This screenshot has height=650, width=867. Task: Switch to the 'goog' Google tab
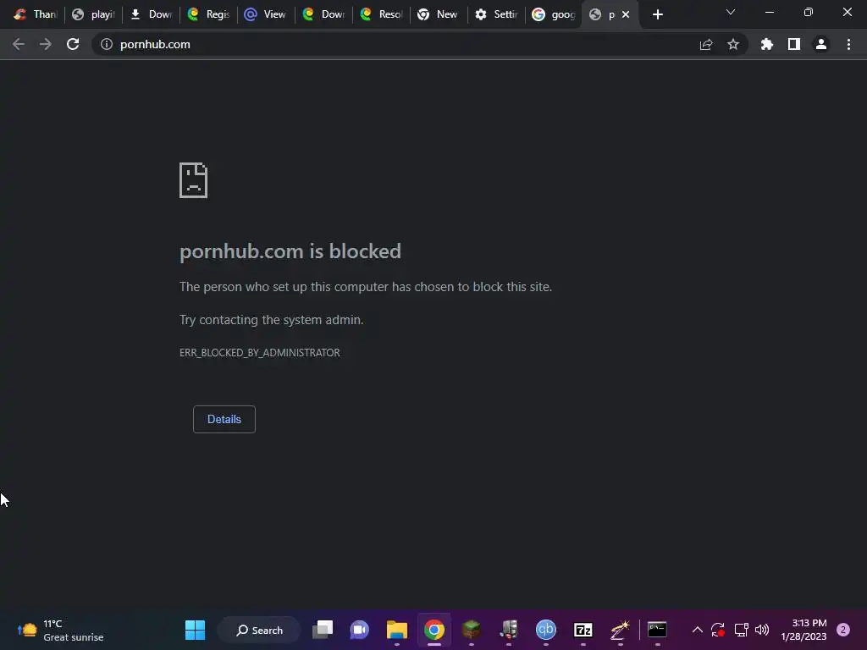[554, 14]
